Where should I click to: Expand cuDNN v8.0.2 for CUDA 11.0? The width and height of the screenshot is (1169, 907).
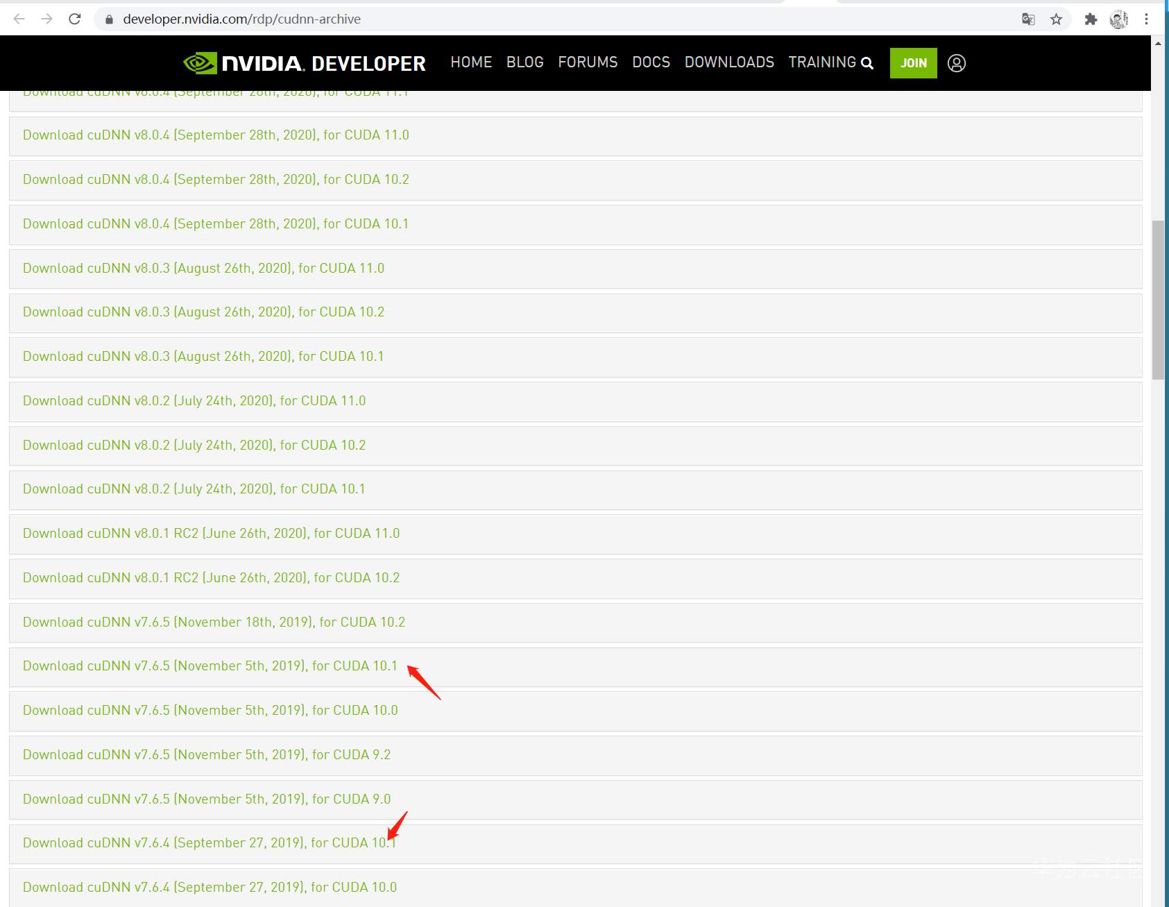click(576, 402)
